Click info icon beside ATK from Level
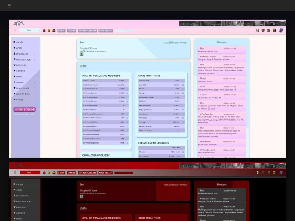295x221 pixels. 127,89
